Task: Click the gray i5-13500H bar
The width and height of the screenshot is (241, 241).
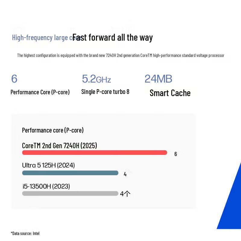Action: (70, 193)
